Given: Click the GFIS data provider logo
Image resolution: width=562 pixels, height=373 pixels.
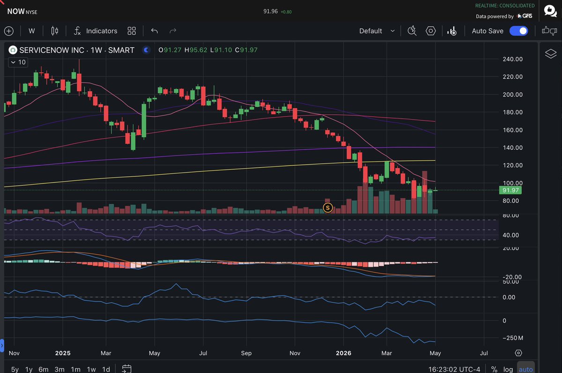Looking at the screenshot, I should click(x=525, y=16).
